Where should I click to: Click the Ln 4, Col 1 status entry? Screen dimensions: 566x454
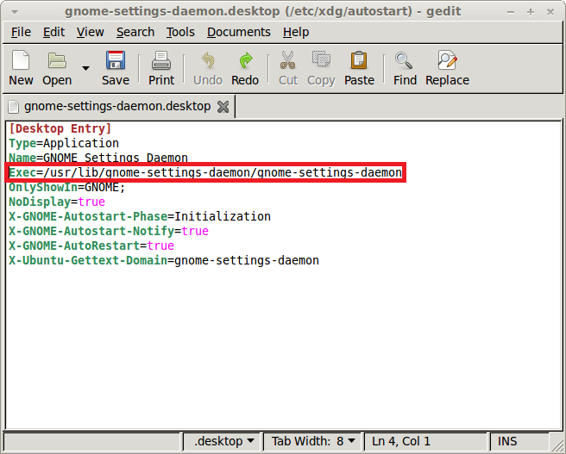click(400, 441)
